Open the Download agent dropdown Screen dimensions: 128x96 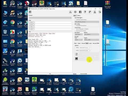[87, 22]
